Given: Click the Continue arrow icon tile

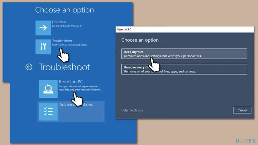Looking at the screenshot, I should [x=43, y=28].
